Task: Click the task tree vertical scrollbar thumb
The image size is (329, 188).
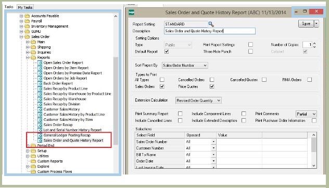Action: click(x=116, y=101)
